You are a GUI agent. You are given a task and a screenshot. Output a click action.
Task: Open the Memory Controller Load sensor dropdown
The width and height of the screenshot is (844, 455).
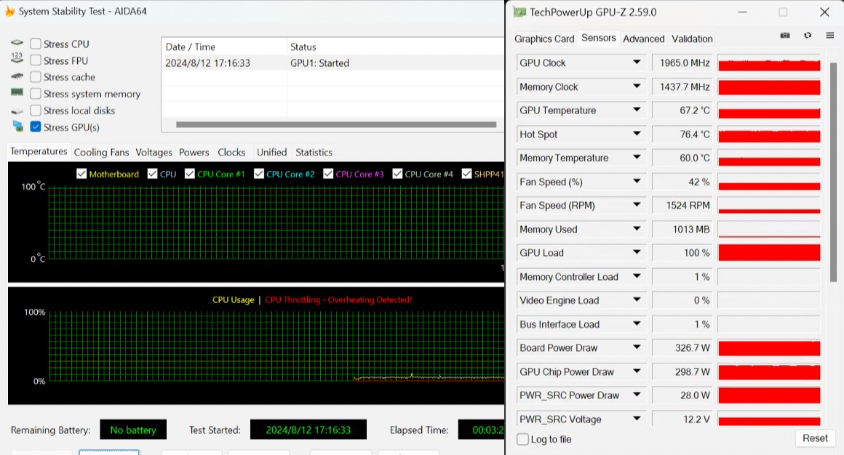(637, 276)
